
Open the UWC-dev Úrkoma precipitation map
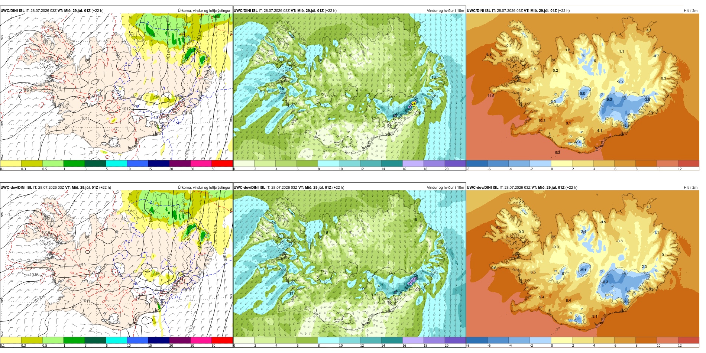116,264
